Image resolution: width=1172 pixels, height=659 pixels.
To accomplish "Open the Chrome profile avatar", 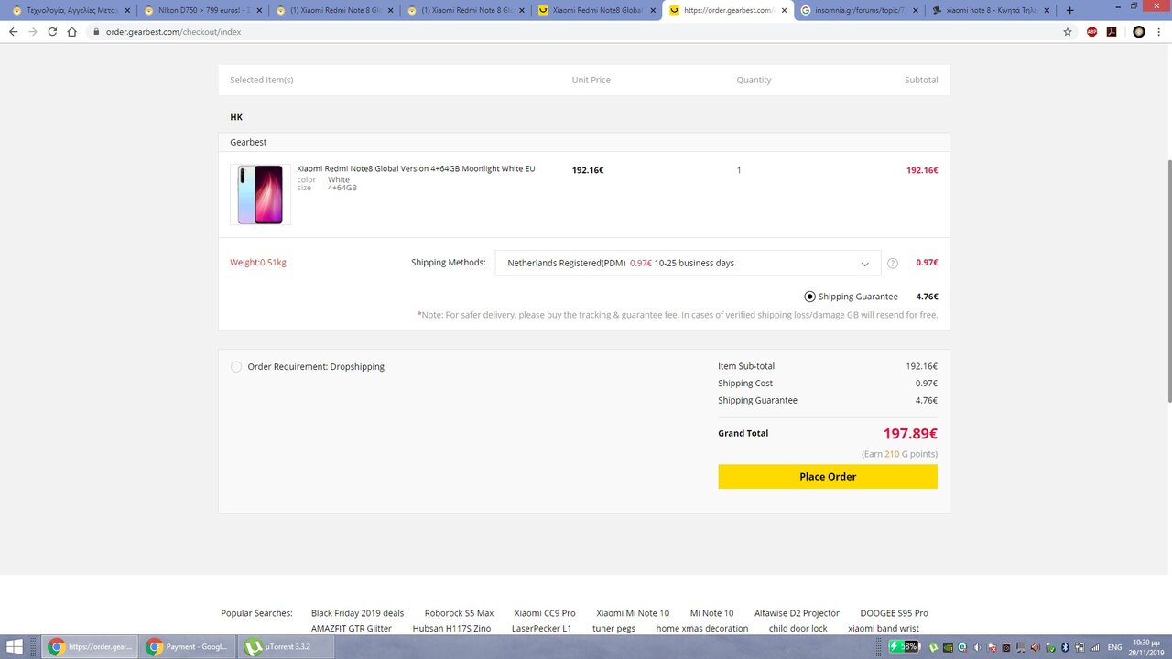I will [x=1139, y=31].
